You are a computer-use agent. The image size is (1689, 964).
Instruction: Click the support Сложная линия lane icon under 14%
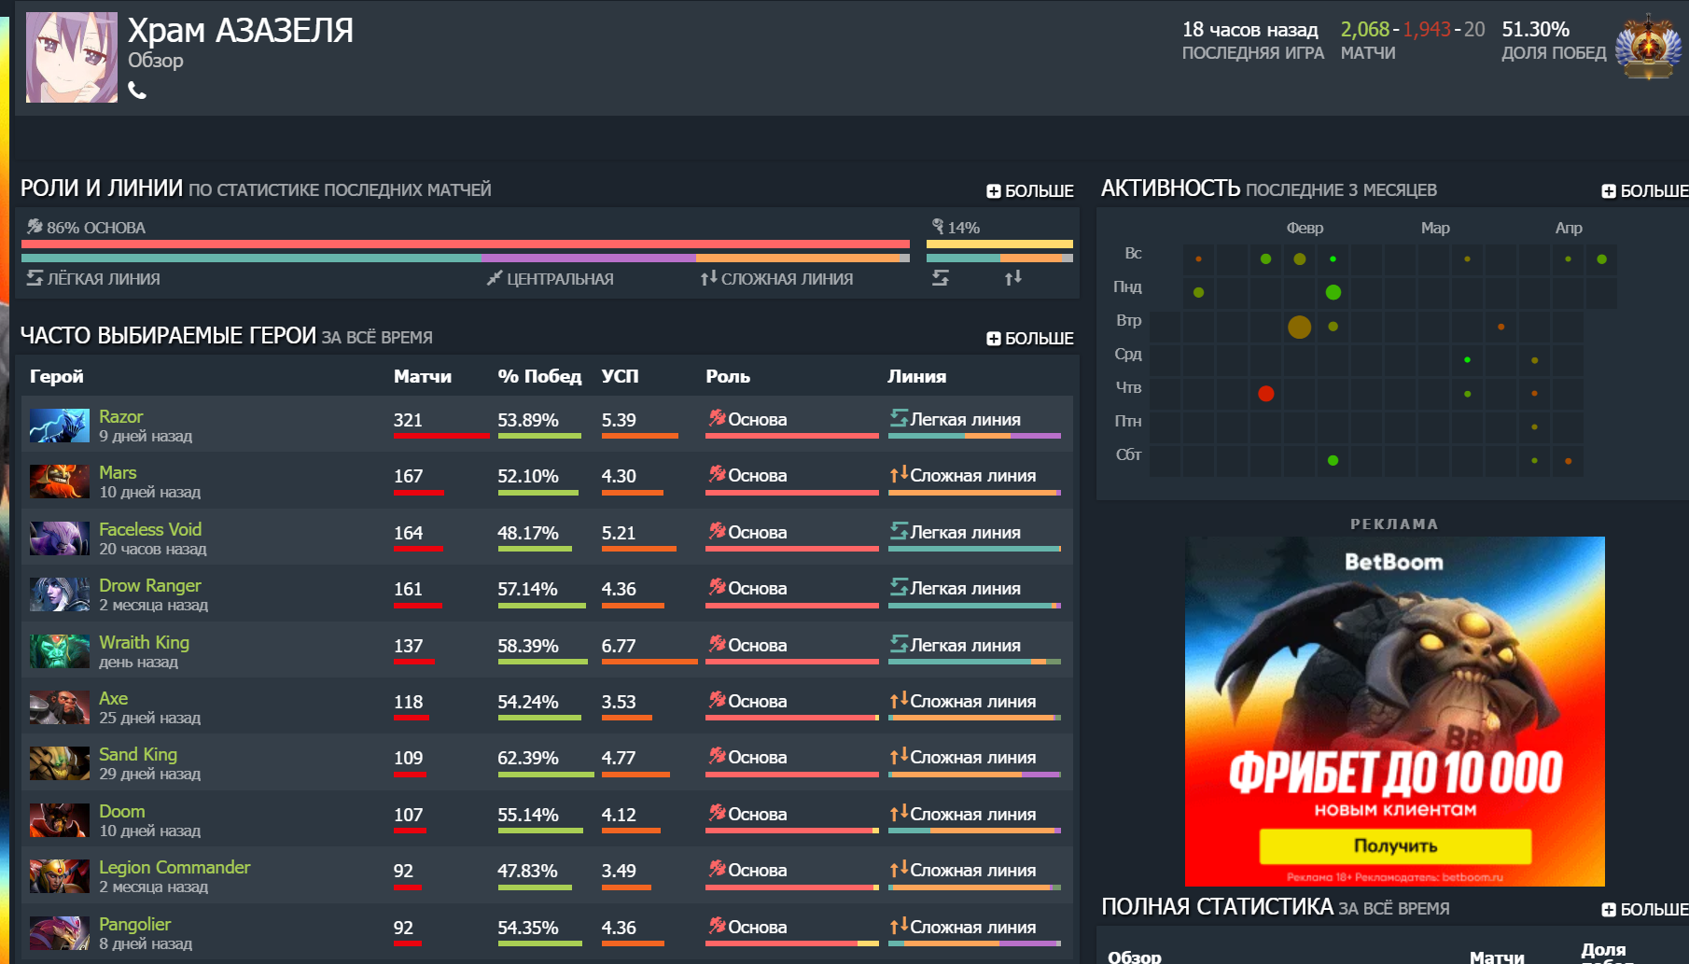coord(1013,278)
